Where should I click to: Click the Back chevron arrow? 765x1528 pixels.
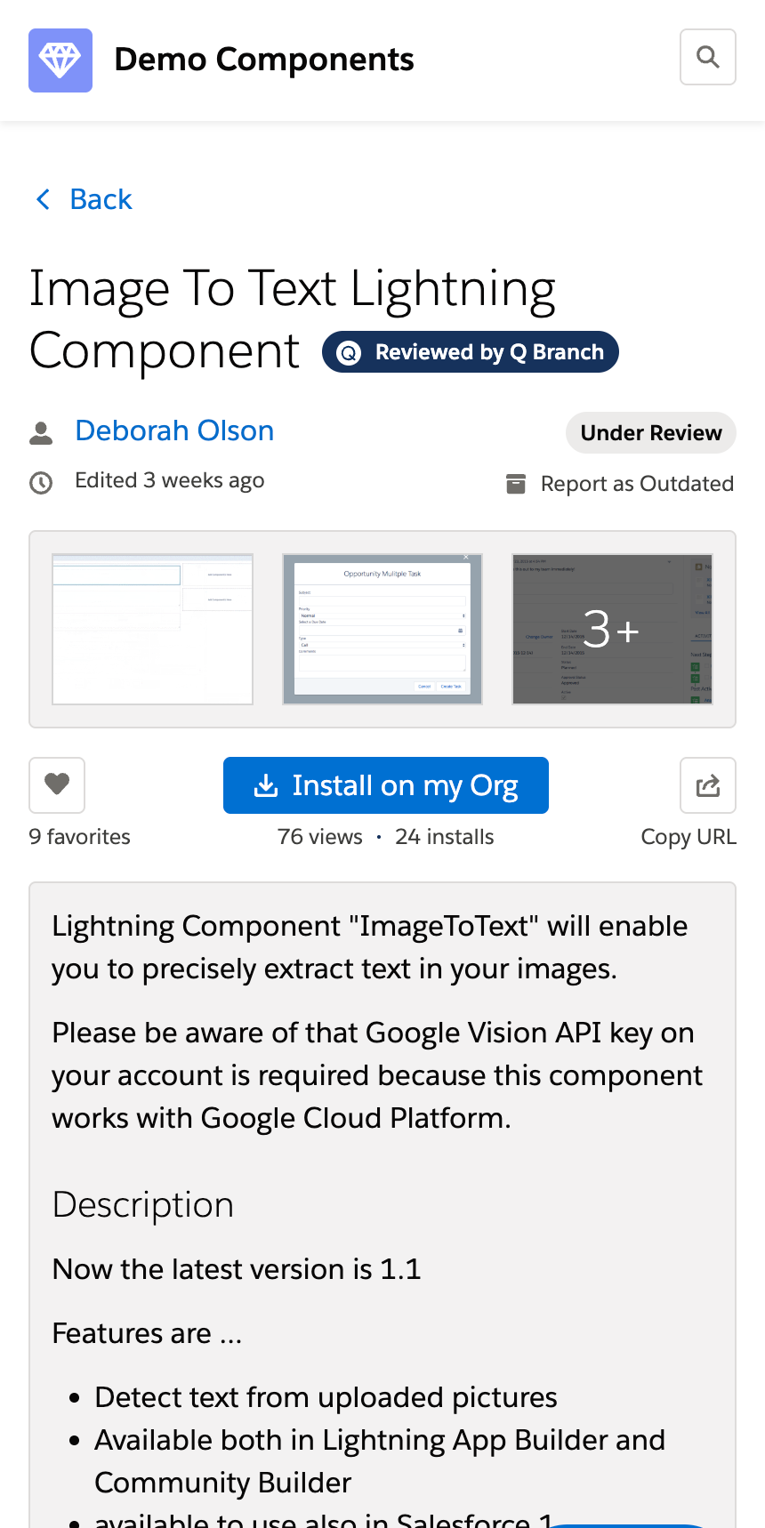(43, 199)
